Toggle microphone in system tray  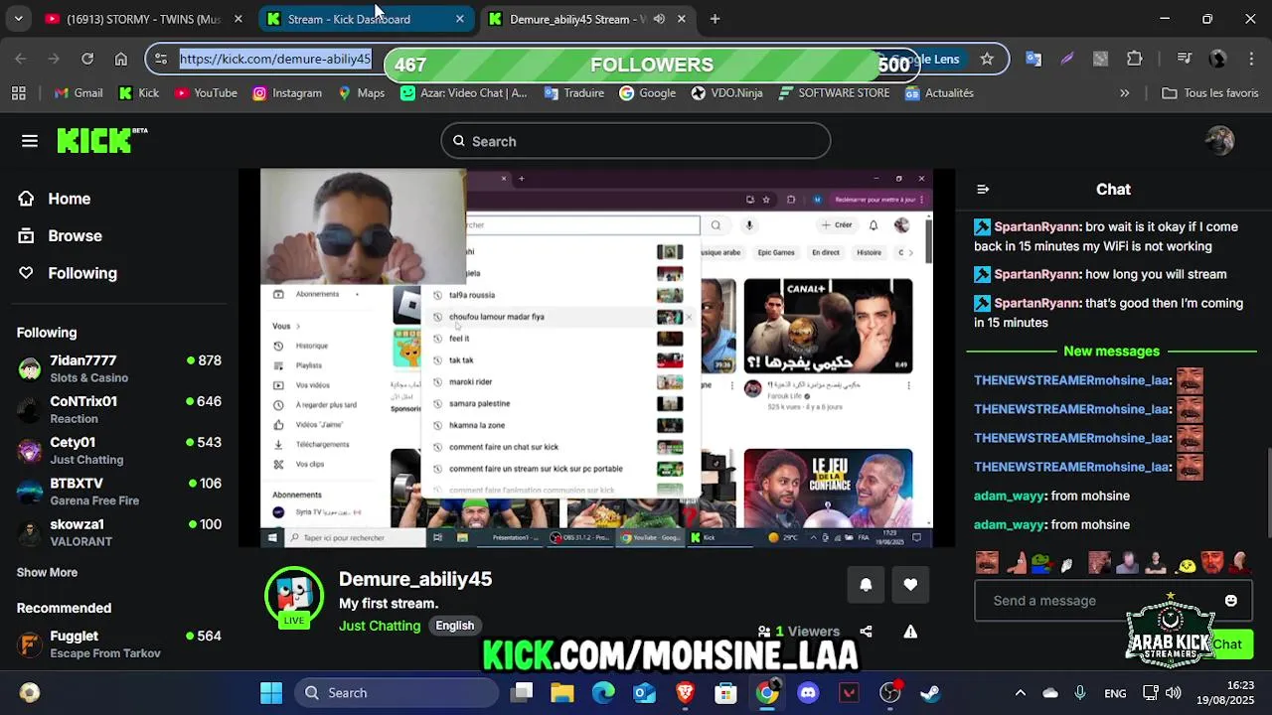[1080, 693]
